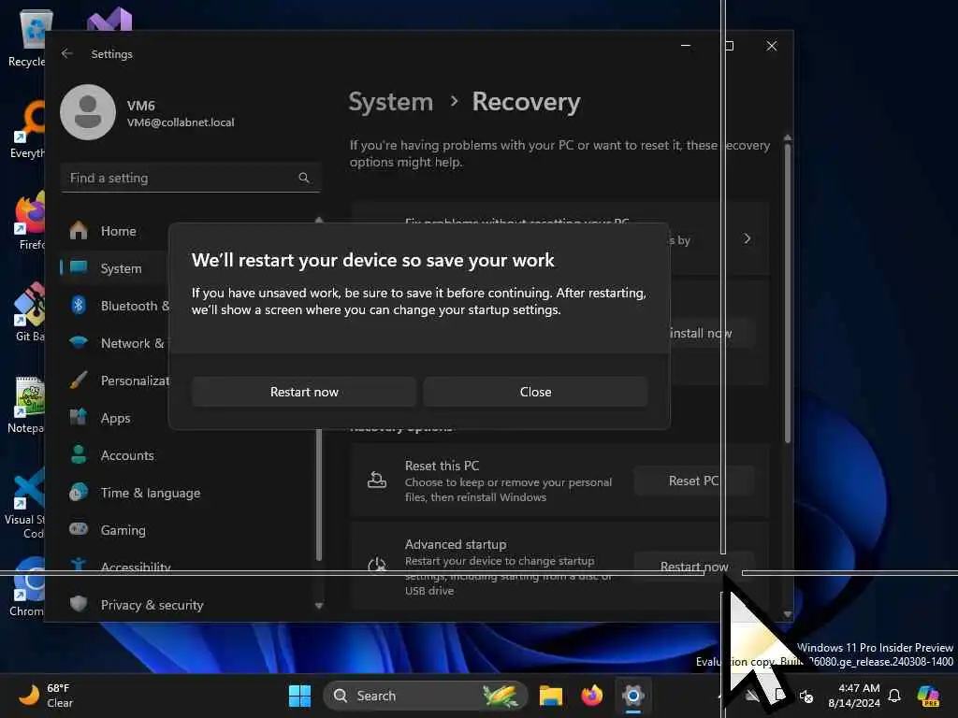Select the Accessibility figure icon

(79, 565)
